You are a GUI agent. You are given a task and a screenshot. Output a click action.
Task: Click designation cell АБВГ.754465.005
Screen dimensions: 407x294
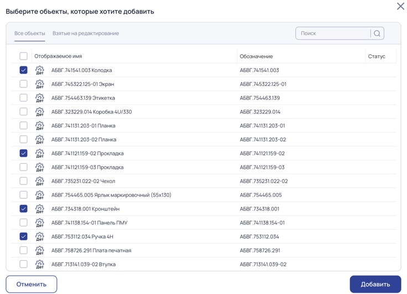click(260, 195)
